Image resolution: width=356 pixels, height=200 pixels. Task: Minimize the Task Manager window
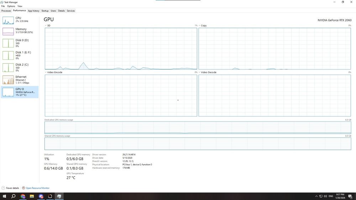click(x=334, y=2)
